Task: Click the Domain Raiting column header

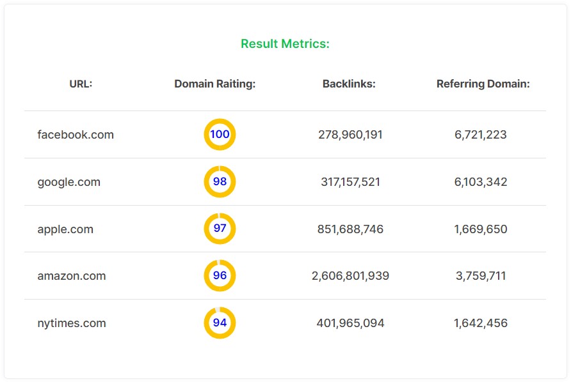Action: pyautogui.click(x=215, y=84)
